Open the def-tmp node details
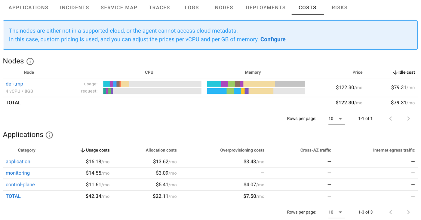The width and height of the screenshot is (421, 220). point(14,84)
